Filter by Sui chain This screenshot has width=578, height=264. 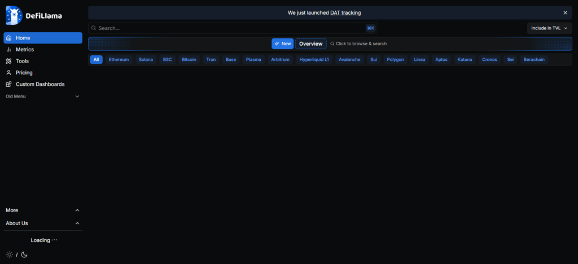[x=374, y=59]
